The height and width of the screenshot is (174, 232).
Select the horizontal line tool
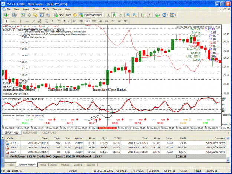coord(27,21)
